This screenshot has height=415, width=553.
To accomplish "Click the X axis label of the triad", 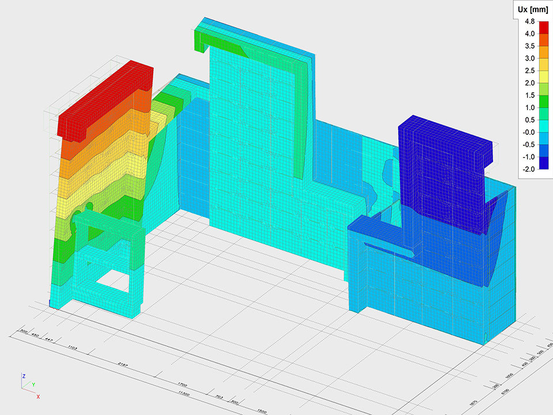I will pyautogui.click(x=38, y=397).
